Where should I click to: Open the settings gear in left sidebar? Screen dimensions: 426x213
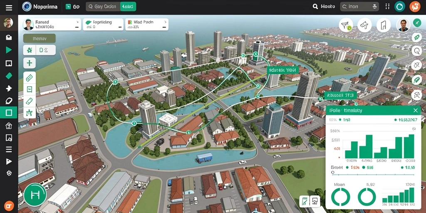[9, 173]
